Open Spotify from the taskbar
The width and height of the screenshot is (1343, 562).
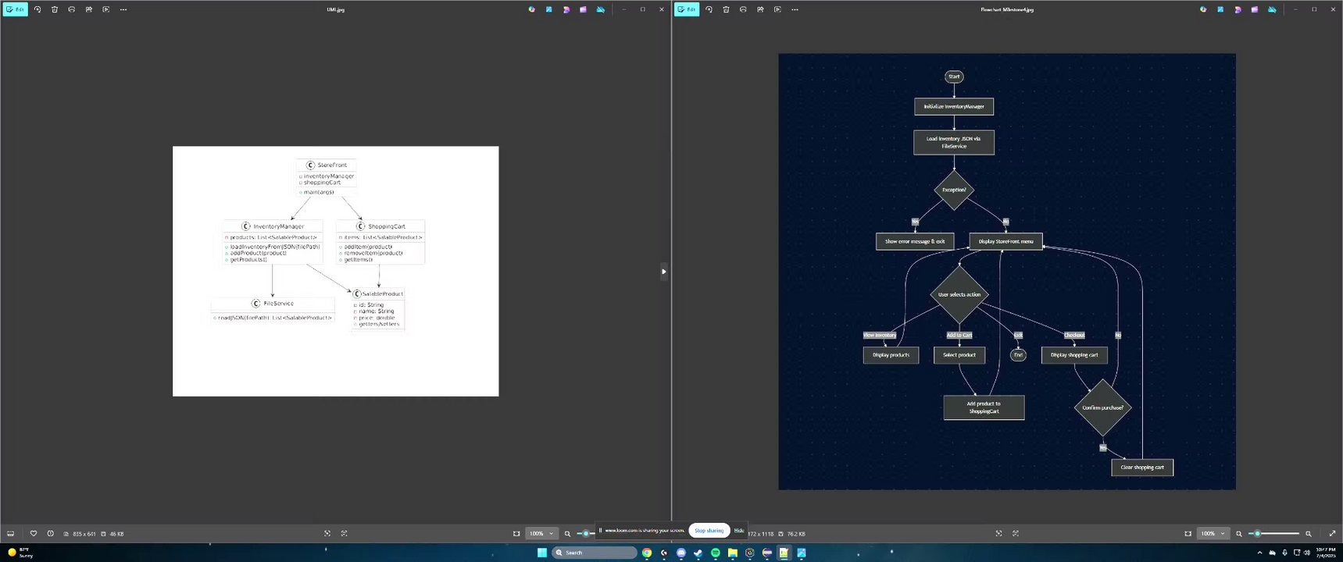[x=716, y=553]
